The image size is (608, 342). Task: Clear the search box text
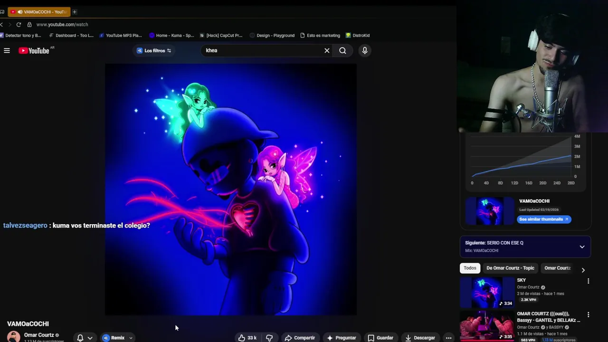tap(327, 50)
